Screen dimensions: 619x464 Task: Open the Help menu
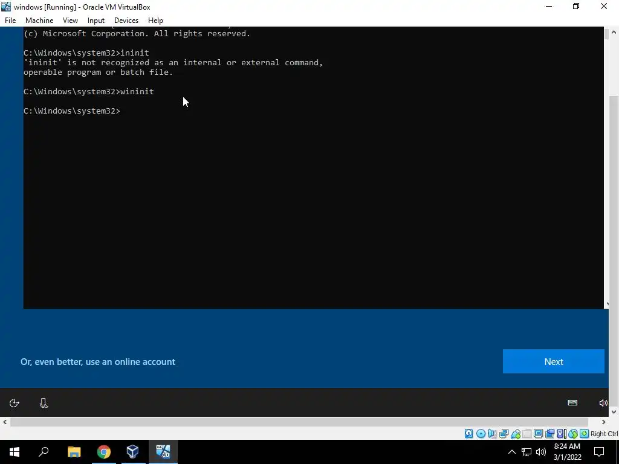pyautogui.click(x=155, y=21)
